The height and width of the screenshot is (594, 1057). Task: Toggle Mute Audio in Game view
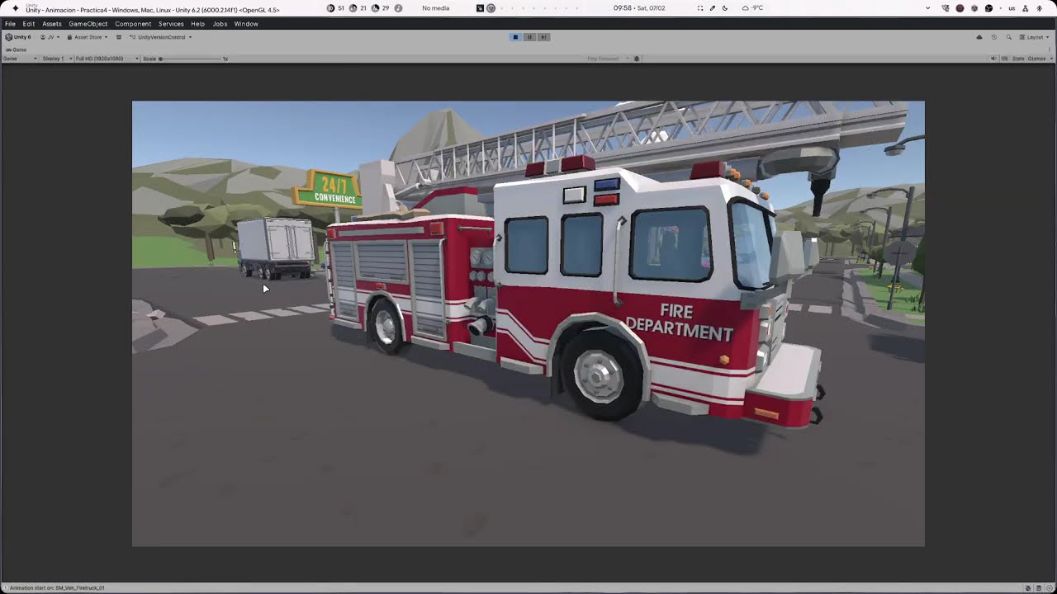click(993, 59)
